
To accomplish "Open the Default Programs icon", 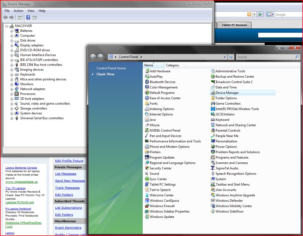I will point(147,93).
